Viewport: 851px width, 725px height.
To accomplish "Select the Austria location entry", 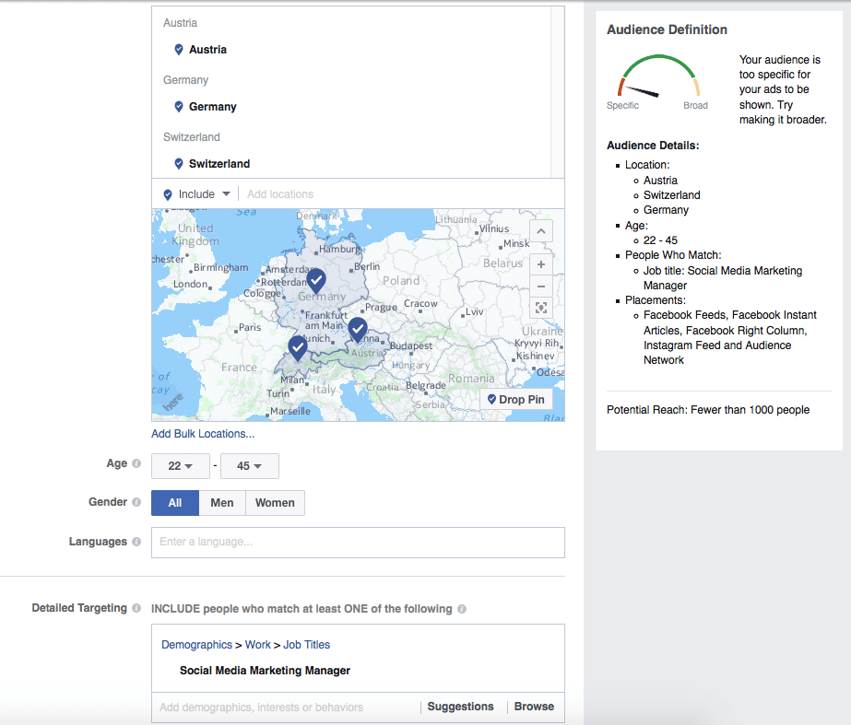I will [x=207, y=50].
